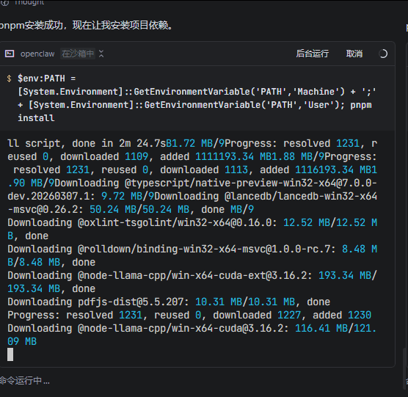Collapse the terminal output with the chevron icon

pyautogui.click(x=101, y=54)
